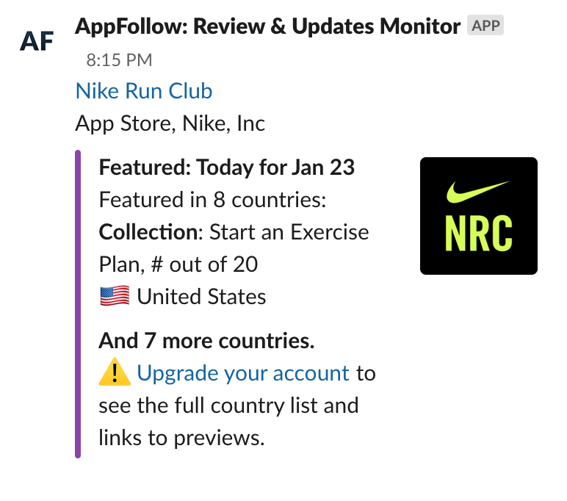Click the And 7 more countries text

[206, 341]
